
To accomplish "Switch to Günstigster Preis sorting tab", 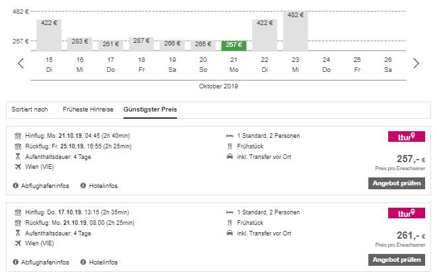I will tap(150, 109).
